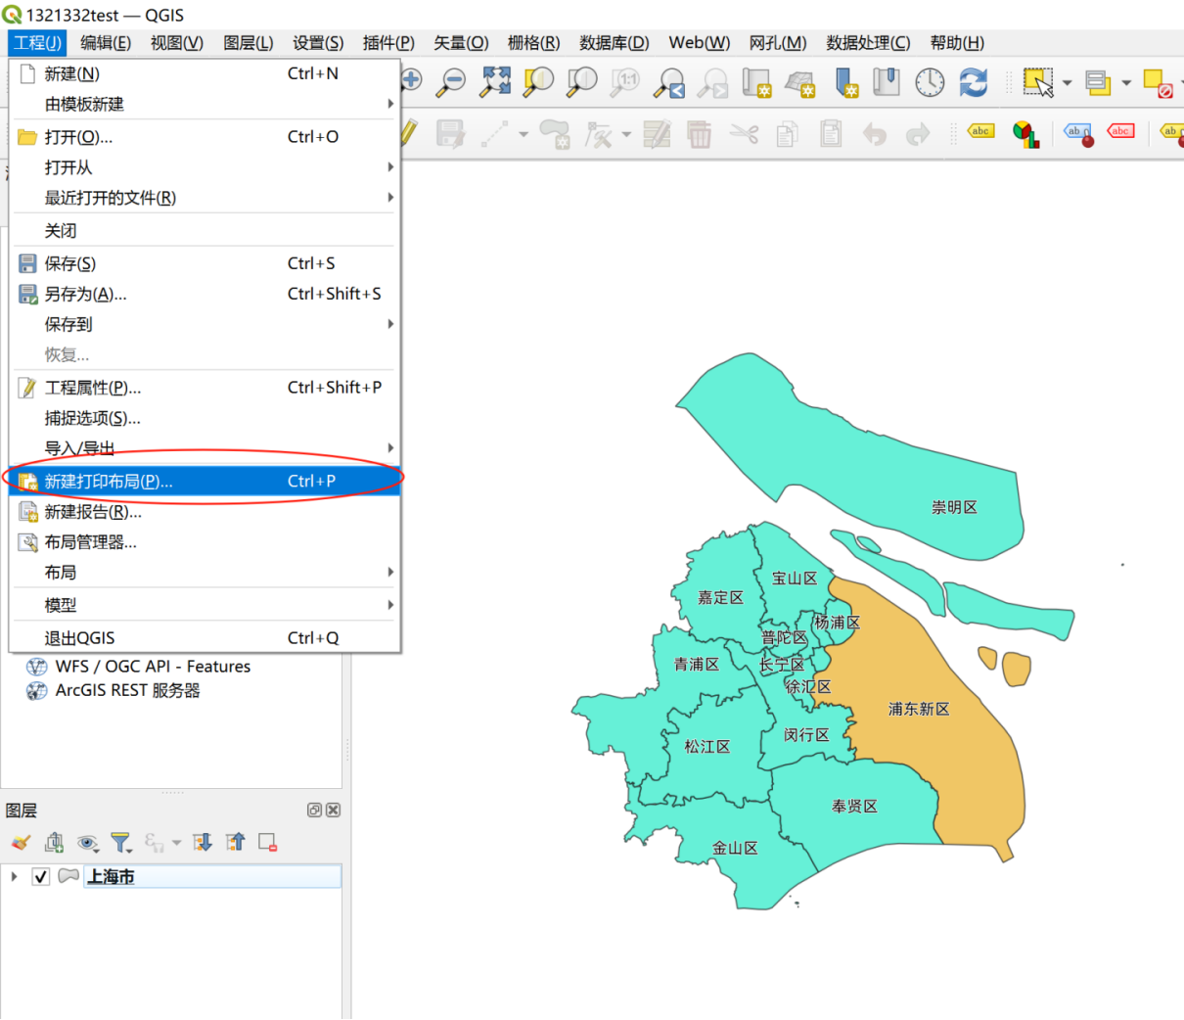Choose 新建打印布局(P)... menu entry
Viewport: 1184px width, 1020px height.
pos(205,482)
